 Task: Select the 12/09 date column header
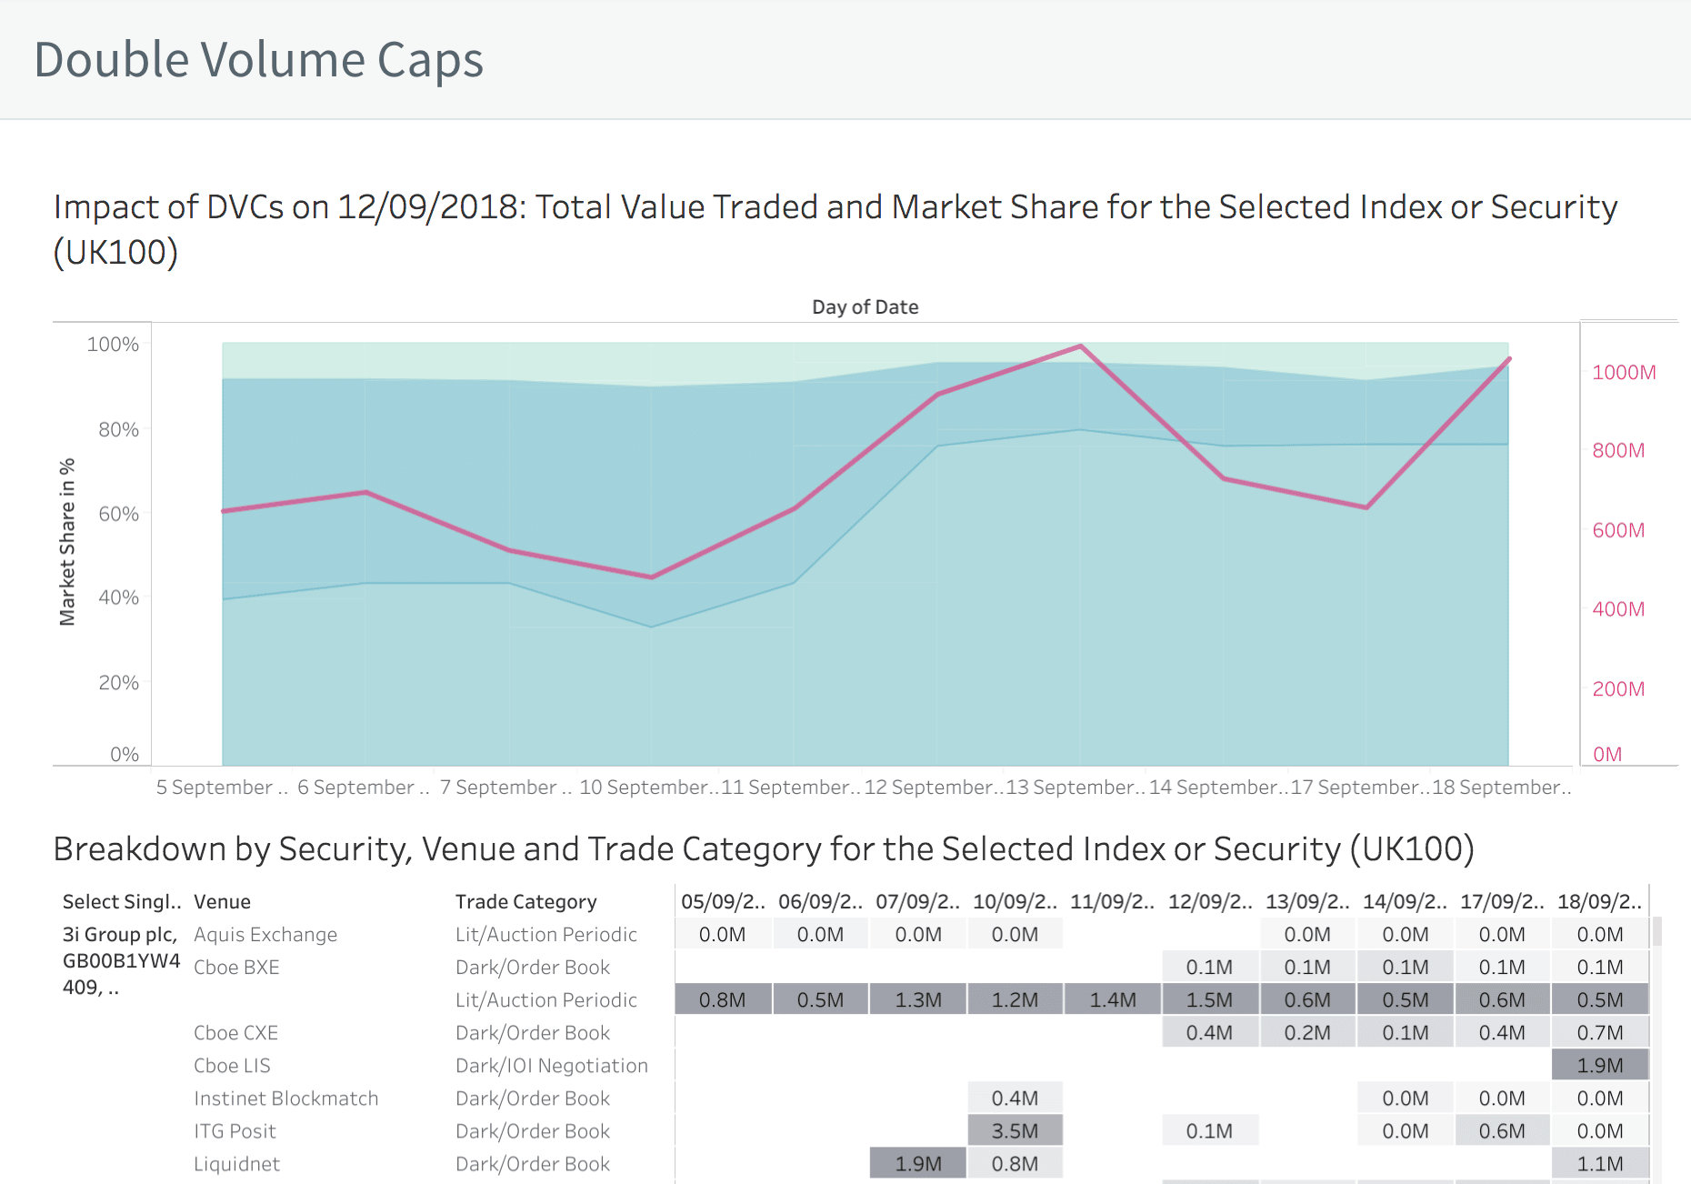click(1209, 902)
